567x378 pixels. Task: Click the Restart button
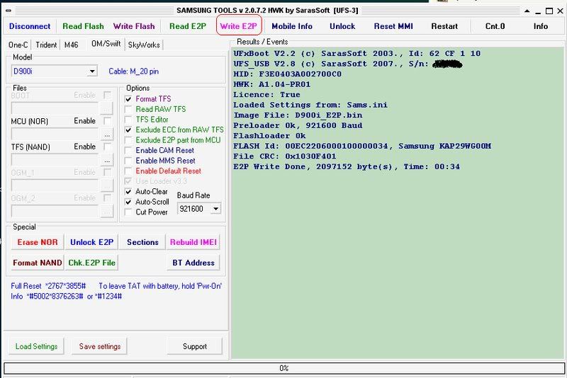[x=444, y=26]
